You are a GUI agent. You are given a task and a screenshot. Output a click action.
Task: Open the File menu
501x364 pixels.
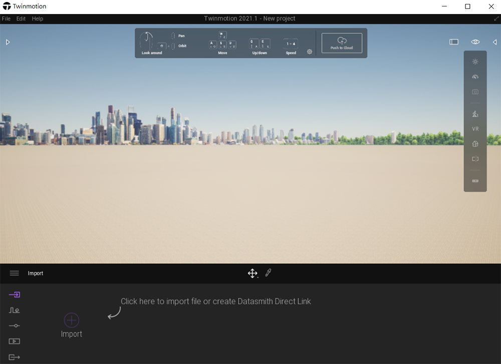[6, 18]
